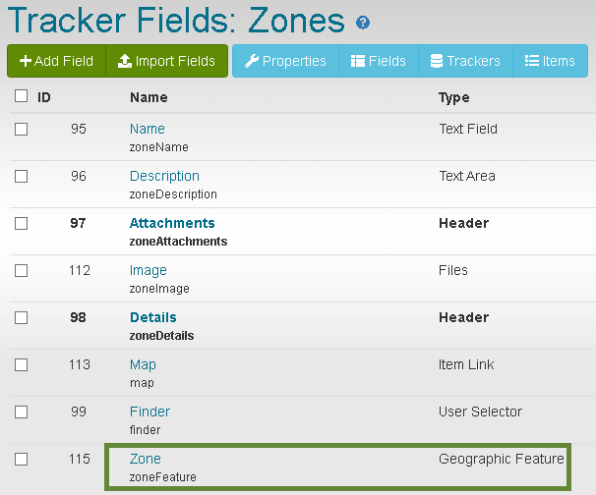Screen dimensions: 596x495
Task: Toggle the select-all checkbox in header
Action: coord(21,95)
